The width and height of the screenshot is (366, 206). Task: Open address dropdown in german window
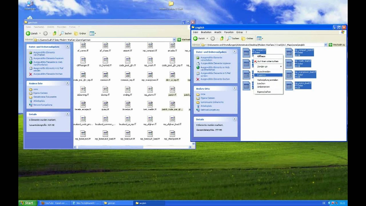(x=174, y=40)
